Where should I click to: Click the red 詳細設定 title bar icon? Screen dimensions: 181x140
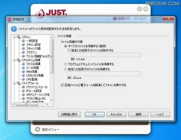pyautogui.click(x=10, y=19)
